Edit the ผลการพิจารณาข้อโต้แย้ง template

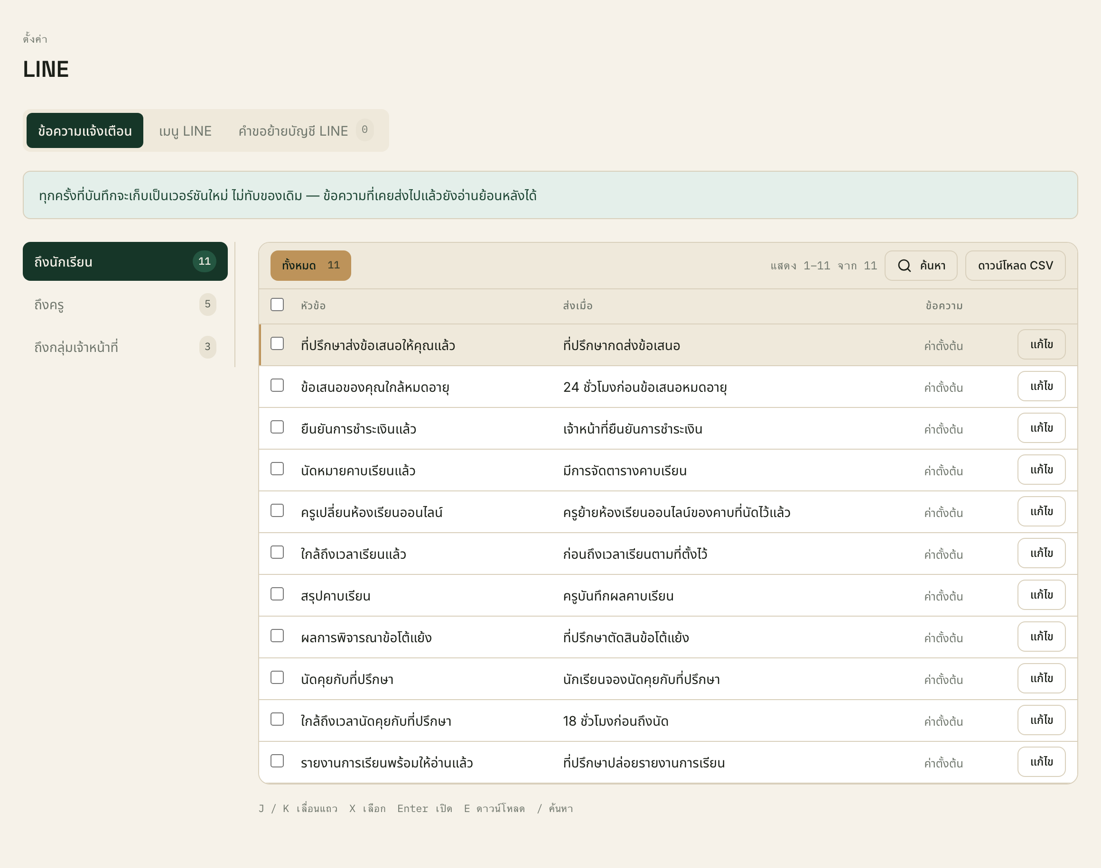point(1042,636)
